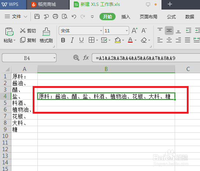Select column B header
Viewport: 200px width, 171px height.
tap(106, 69)
